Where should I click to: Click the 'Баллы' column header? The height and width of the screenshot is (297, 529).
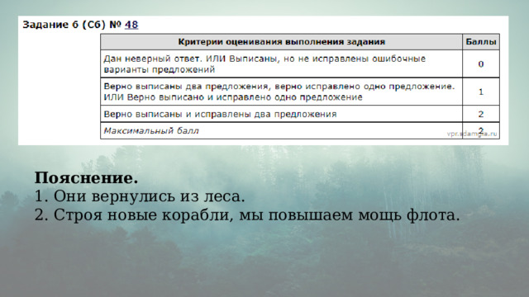click(x=481, y=42)
